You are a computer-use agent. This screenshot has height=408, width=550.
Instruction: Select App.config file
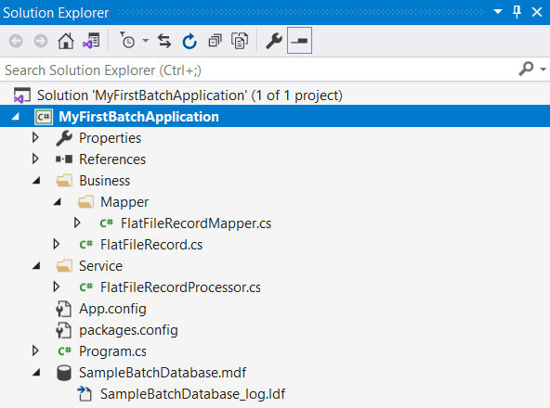tap(112, 309)
